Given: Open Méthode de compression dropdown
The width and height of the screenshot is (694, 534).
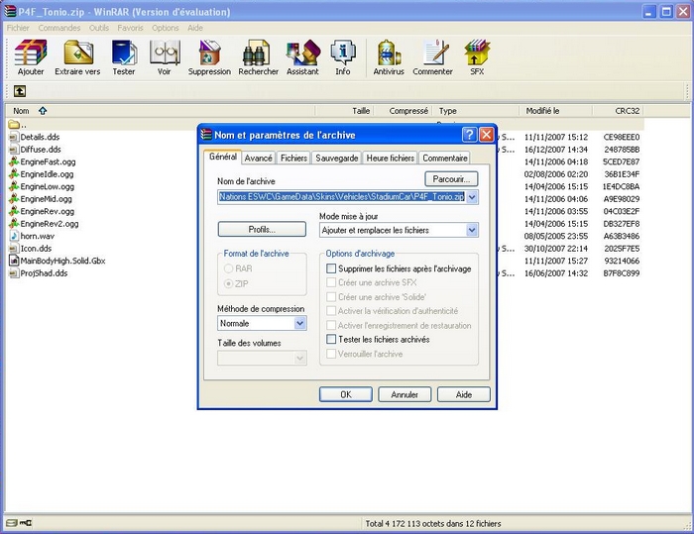Looking at the screenshot, I should (299, 323).
